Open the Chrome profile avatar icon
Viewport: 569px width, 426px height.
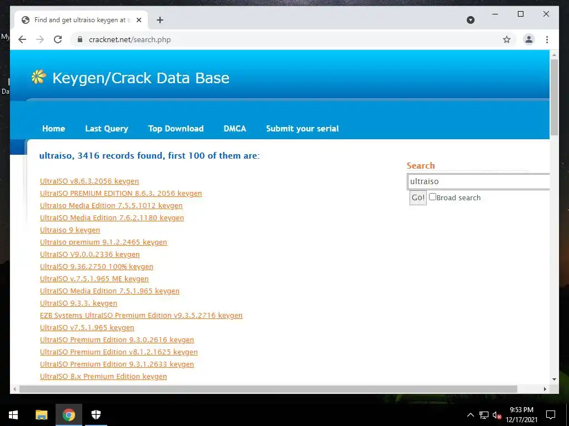[529, 39]
